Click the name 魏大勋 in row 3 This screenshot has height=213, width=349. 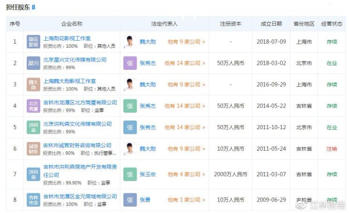pos(148,84)
